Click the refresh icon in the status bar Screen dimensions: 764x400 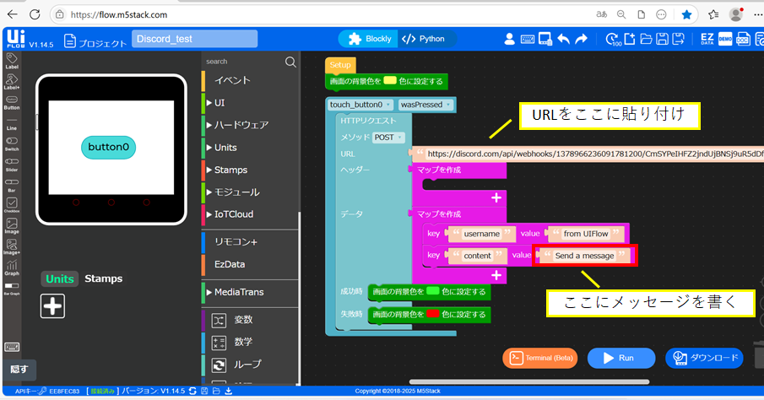[x=192, y=392]
